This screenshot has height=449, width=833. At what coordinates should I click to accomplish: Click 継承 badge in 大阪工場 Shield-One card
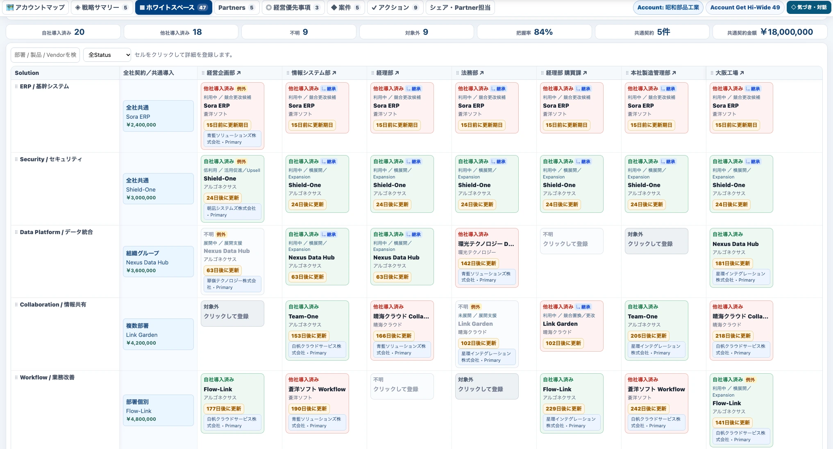(x=753, y=162)
